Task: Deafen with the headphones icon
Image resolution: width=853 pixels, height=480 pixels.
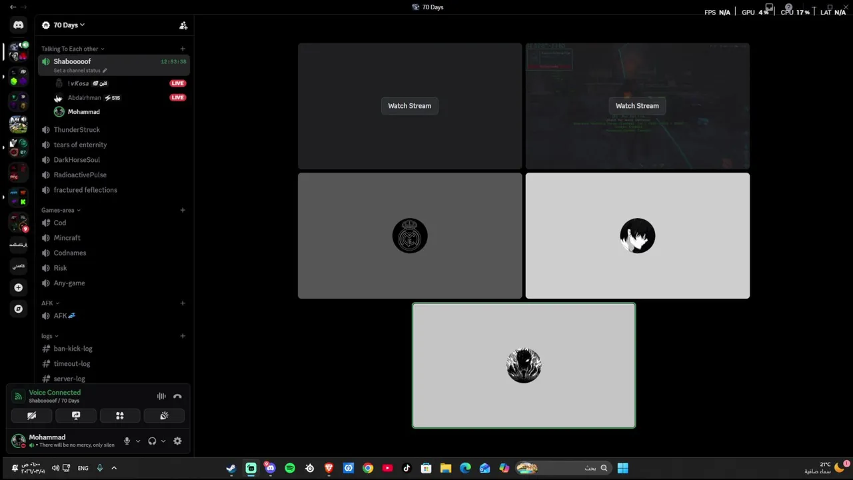Action: click(152, 441)
